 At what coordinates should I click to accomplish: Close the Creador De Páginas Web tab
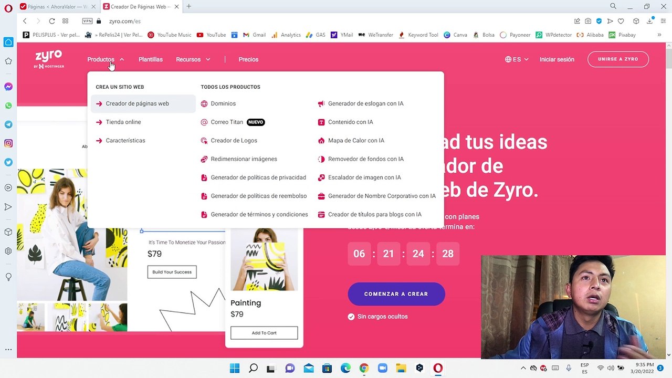point(176,6)
